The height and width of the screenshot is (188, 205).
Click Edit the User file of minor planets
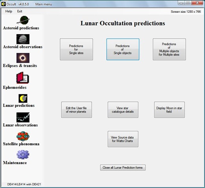point(76,110)
